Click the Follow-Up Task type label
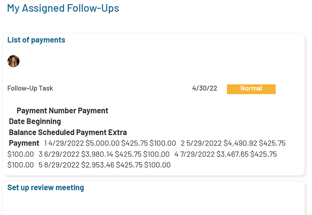The width and height of the screenshot is (312, 215). 30,88
